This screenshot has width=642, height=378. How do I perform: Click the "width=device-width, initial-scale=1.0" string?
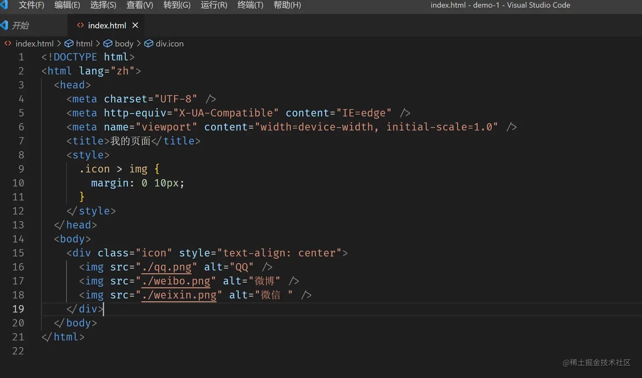376,127
